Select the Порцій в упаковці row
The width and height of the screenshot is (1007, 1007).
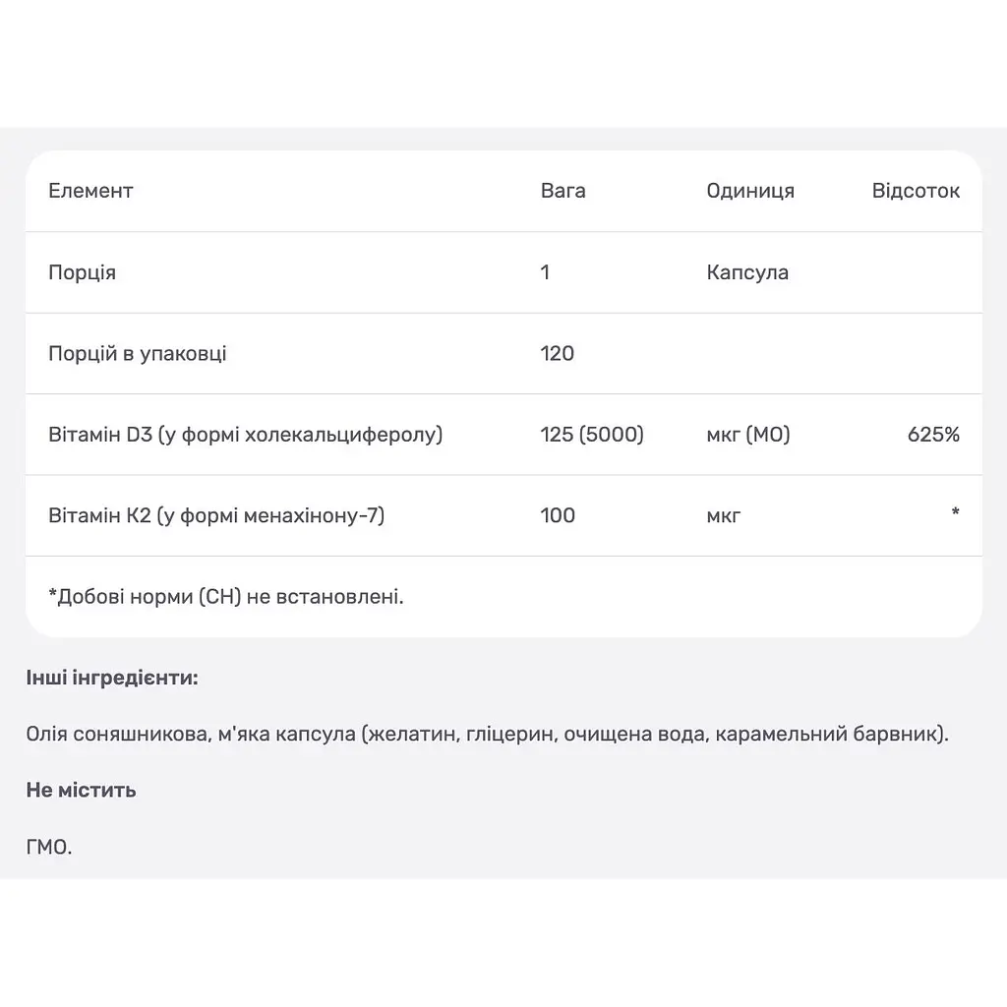(503, 353)
